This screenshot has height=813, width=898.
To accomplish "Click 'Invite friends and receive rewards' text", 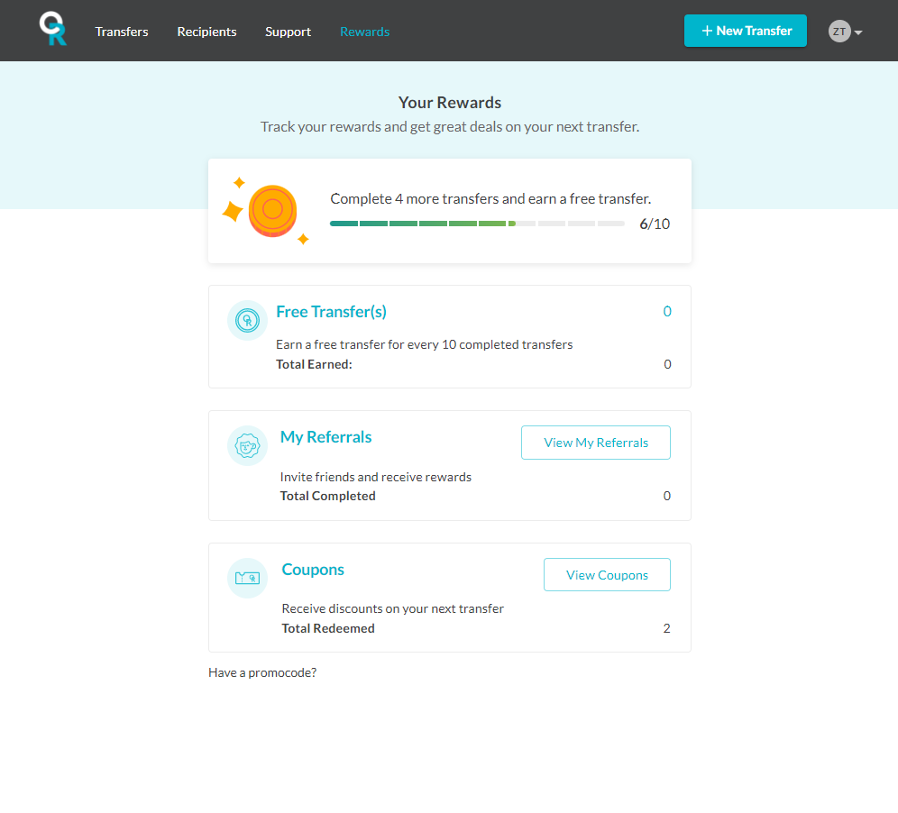I will 376,477.
